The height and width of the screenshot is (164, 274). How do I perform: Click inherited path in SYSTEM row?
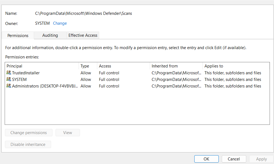(x=176, y=80)
